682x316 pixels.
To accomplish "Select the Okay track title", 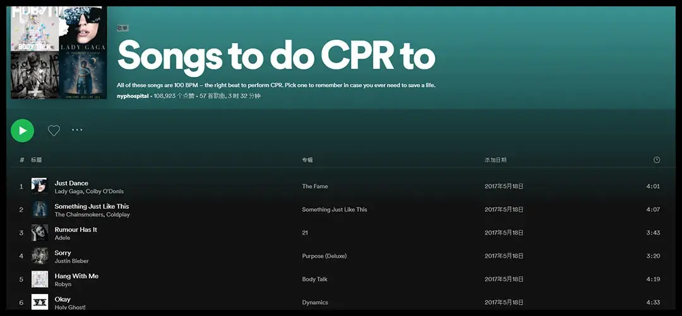I will click(x=63, y=300).
